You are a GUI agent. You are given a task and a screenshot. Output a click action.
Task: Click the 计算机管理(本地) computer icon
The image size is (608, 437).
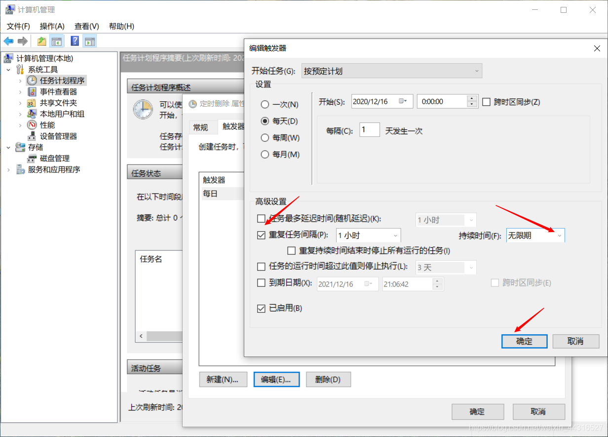(8, 58)
